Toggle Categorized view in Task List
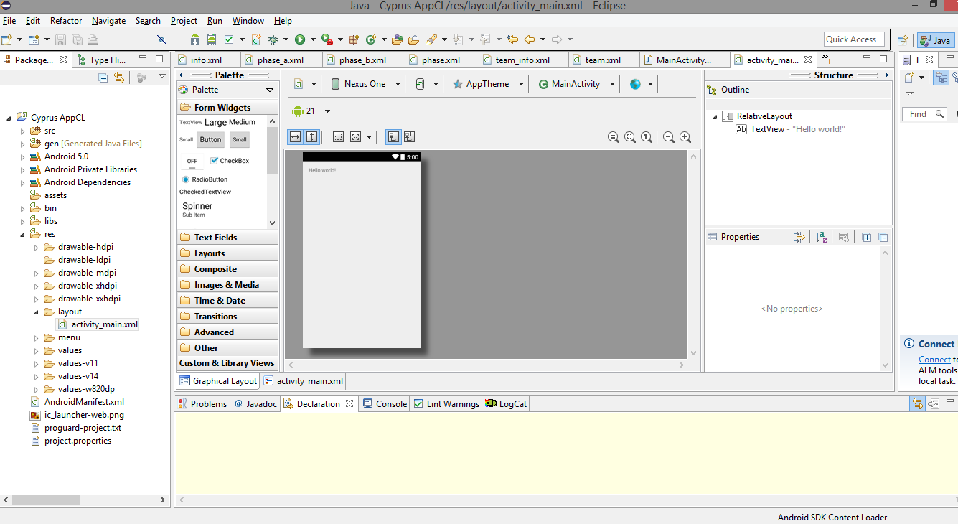The image size is (958, 524). (941, 78)
